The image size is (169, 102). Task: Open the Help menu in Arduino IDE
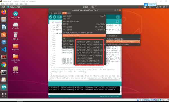(x=69, y=13)
